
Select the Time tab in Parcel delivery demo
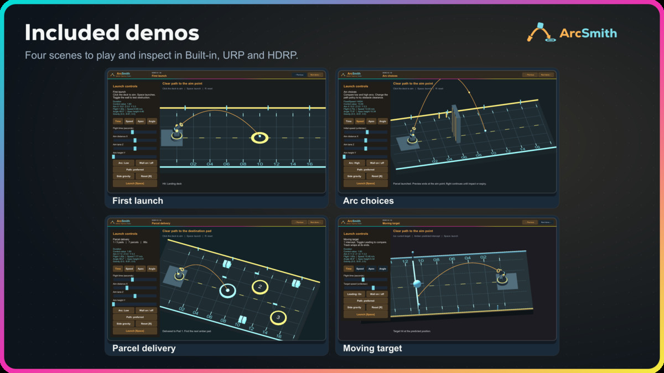(x=118, y=269)
